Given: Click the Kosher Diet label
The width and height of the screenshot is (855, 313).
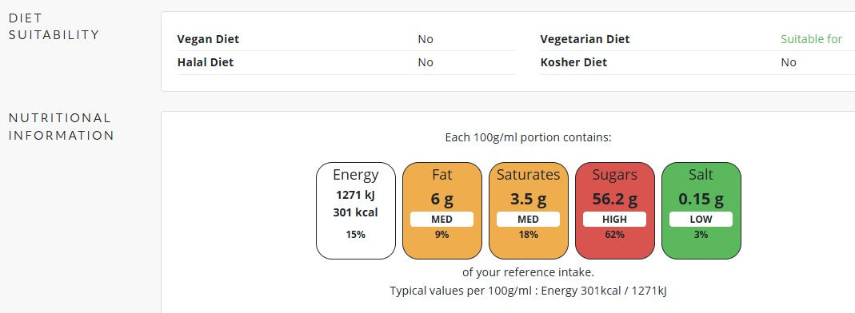Looking at the screenshot, I should (573, 62).
